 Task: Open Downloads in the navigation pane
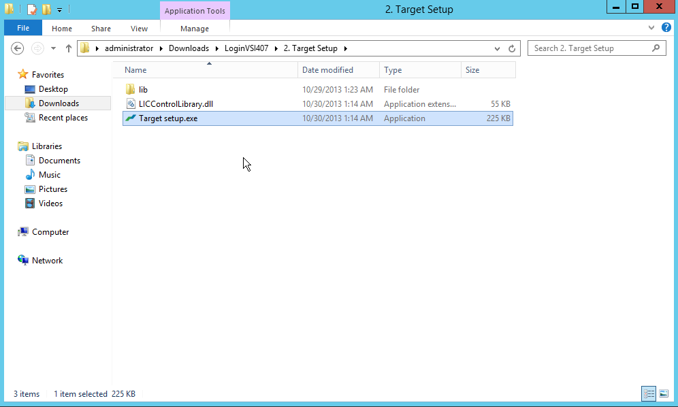(59, 103)
